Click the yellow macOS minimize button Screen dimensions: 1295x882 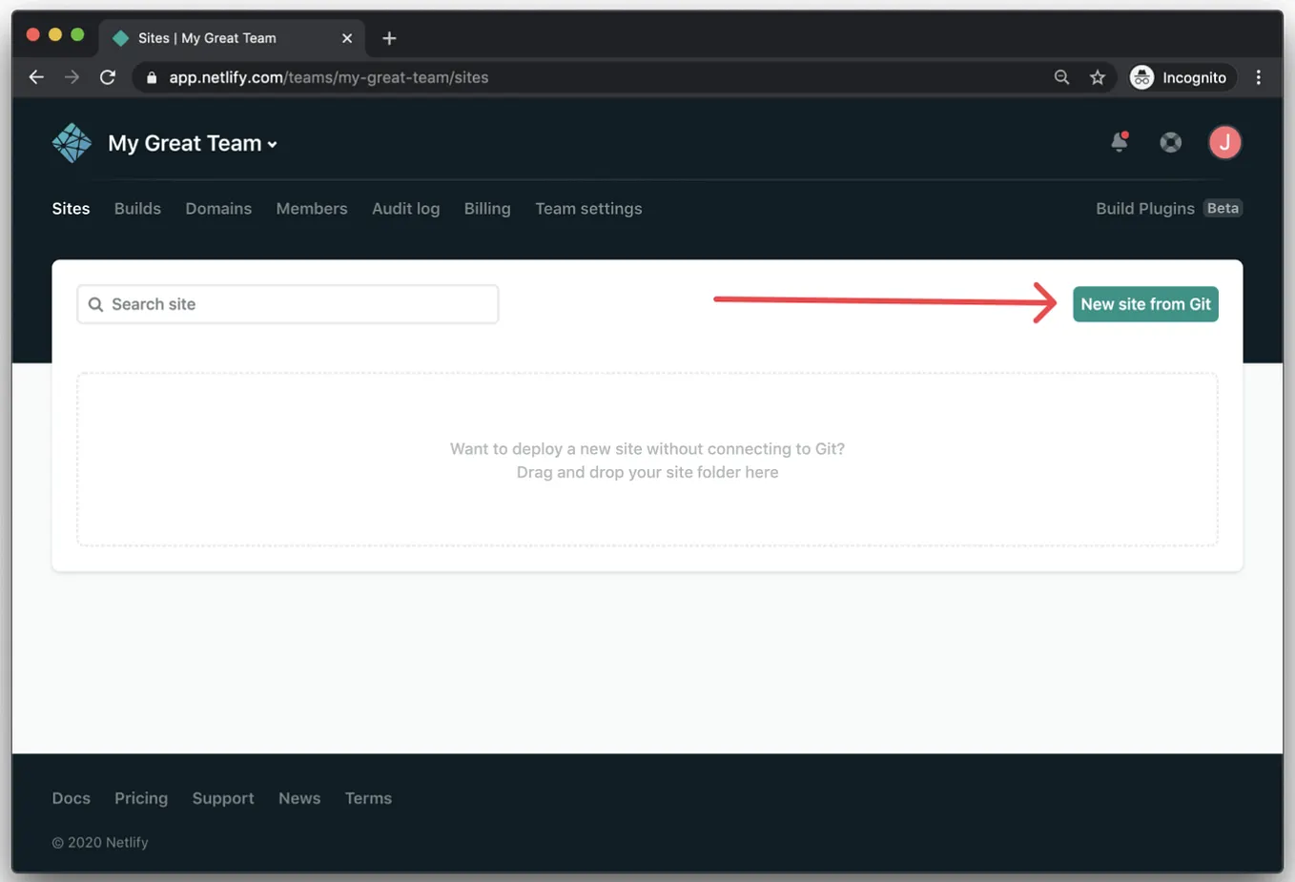(x=55, y=34)
